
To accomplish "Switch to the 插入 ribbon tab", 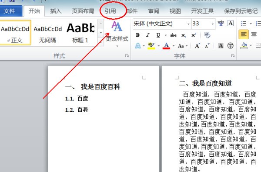I will (56, 11).
